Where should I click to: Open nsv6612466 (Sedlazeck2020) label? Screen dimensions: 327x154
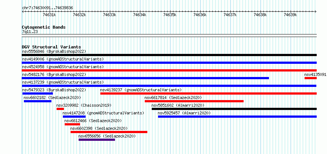tap(93, 121)
